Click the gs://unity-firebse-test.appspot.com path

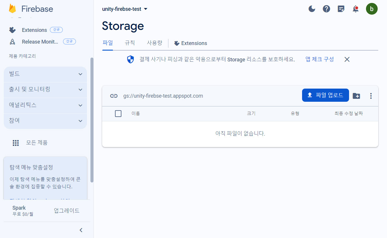[x=163, y=96]
